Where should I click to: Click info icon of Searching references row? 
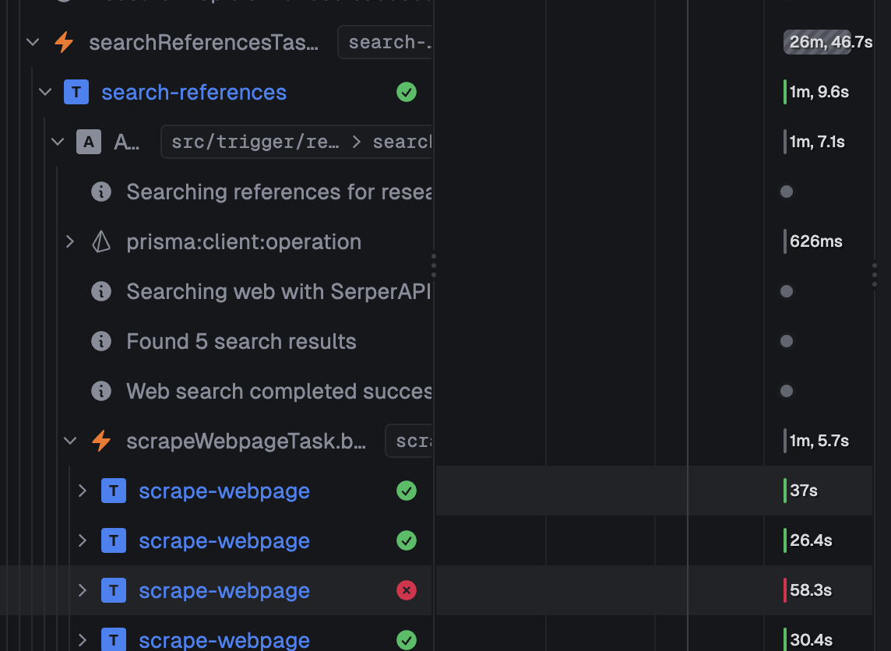pos(101,192)
